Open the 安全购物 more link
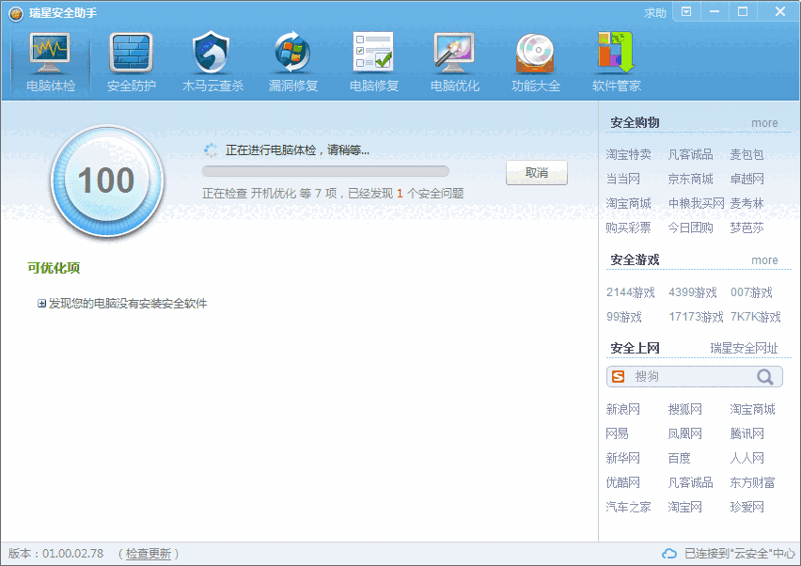The width and height of the screenshot is (801, 566). (x=764, y=123)
